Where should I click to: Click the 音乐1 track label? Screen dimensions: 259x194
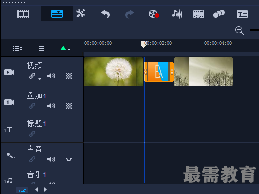(x=36, y=175)
